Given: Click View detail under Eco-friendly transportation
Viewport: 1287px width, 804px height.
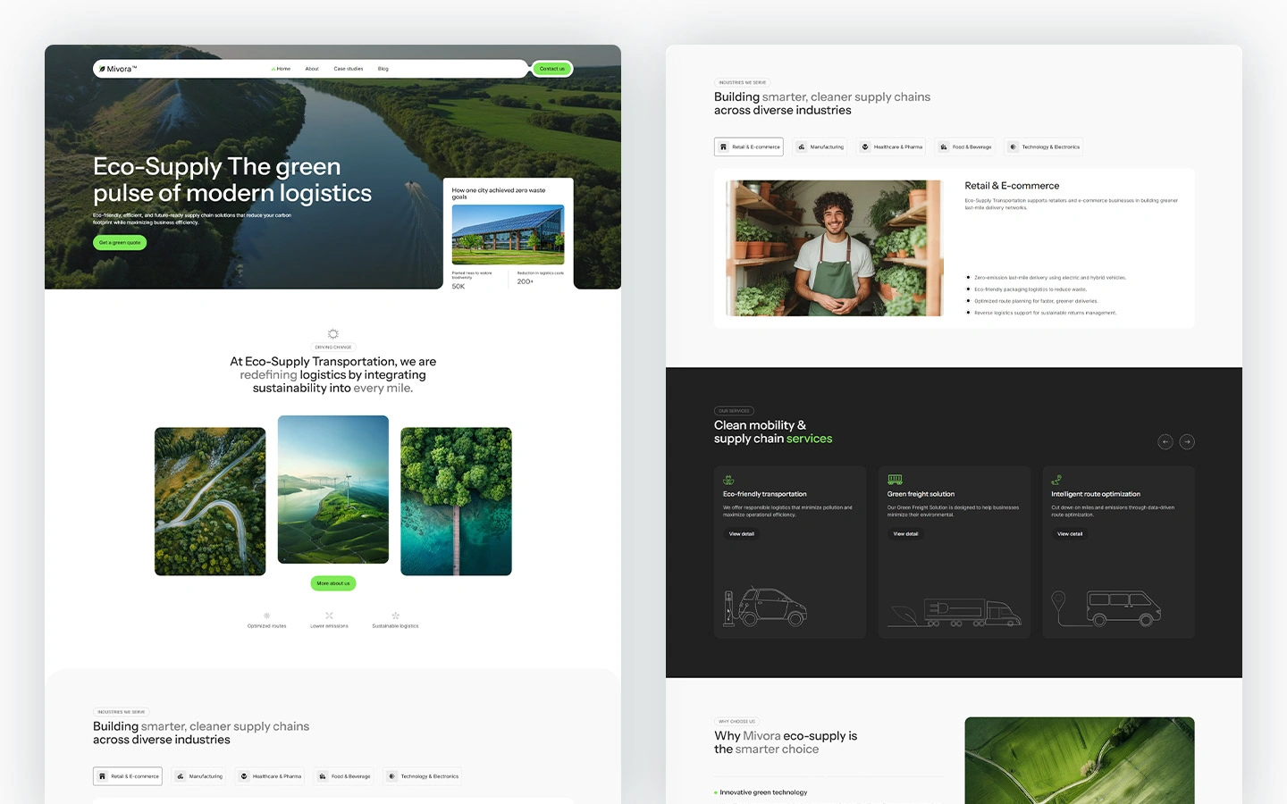Looking at the screenshot, I should (x=742, y=534).
